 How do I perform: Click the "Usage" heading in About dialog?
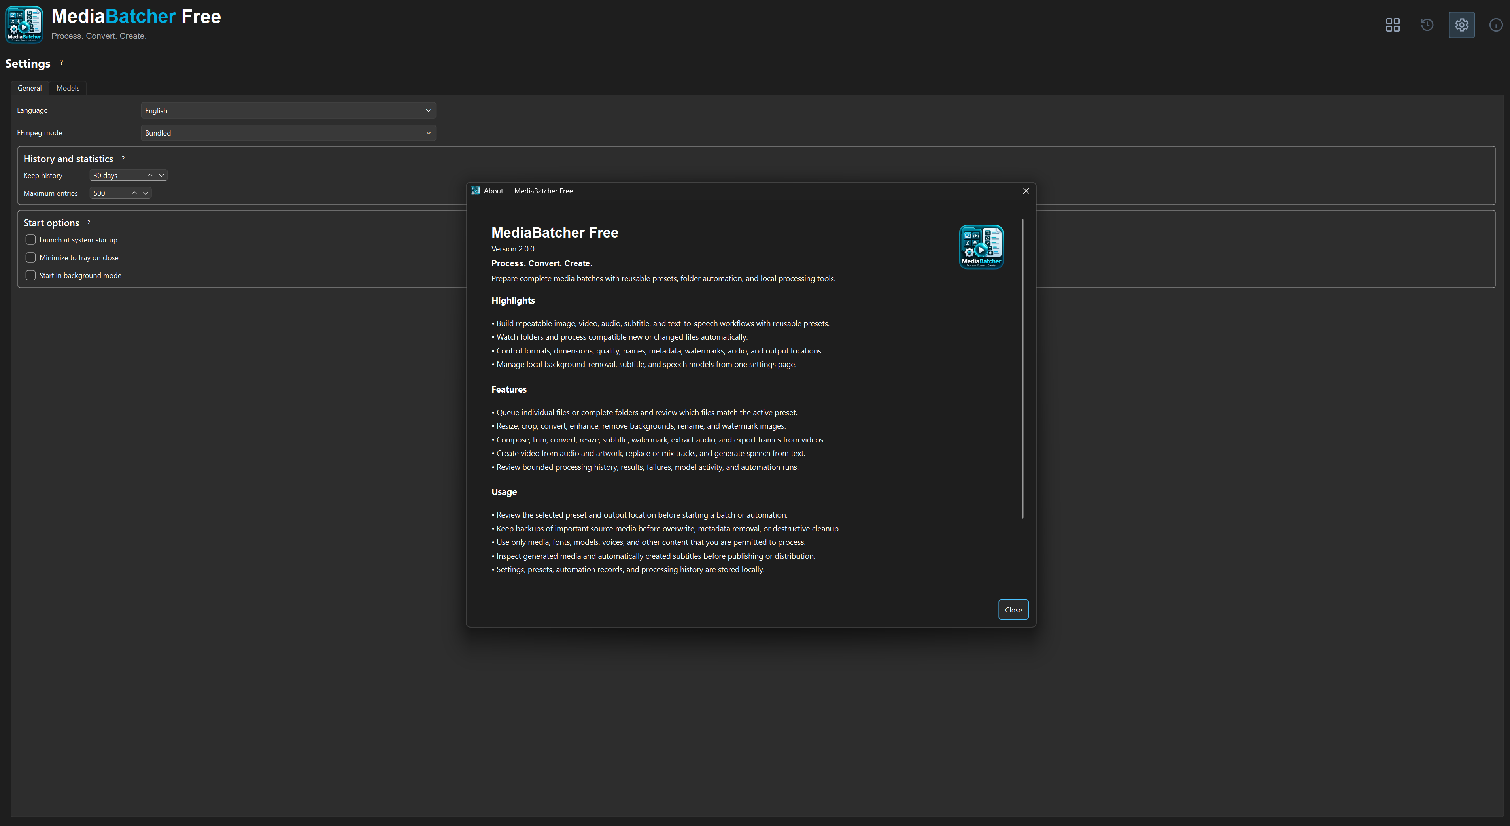[x=504, y=492]
